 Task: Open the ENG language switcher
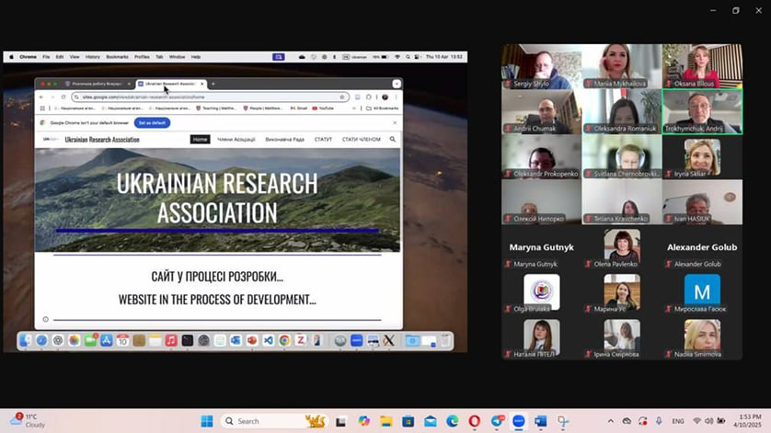[x=678, y=421]
